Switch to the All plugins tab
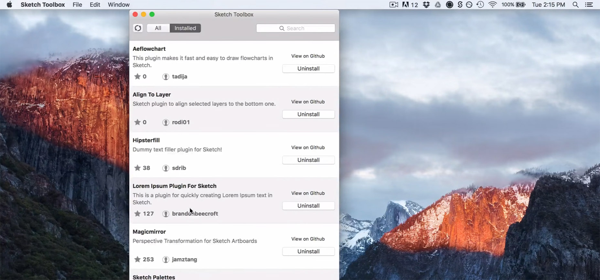This screenshot has width=600, height=280. [x=158, y=28]
